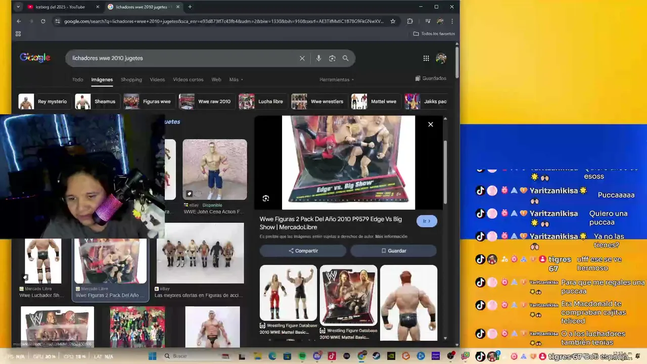Open the Videos cortos tab

(188, 80)
